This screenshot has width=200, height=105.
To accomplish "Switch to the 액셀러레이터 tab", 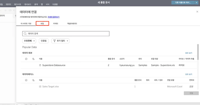I will point(72,23).
